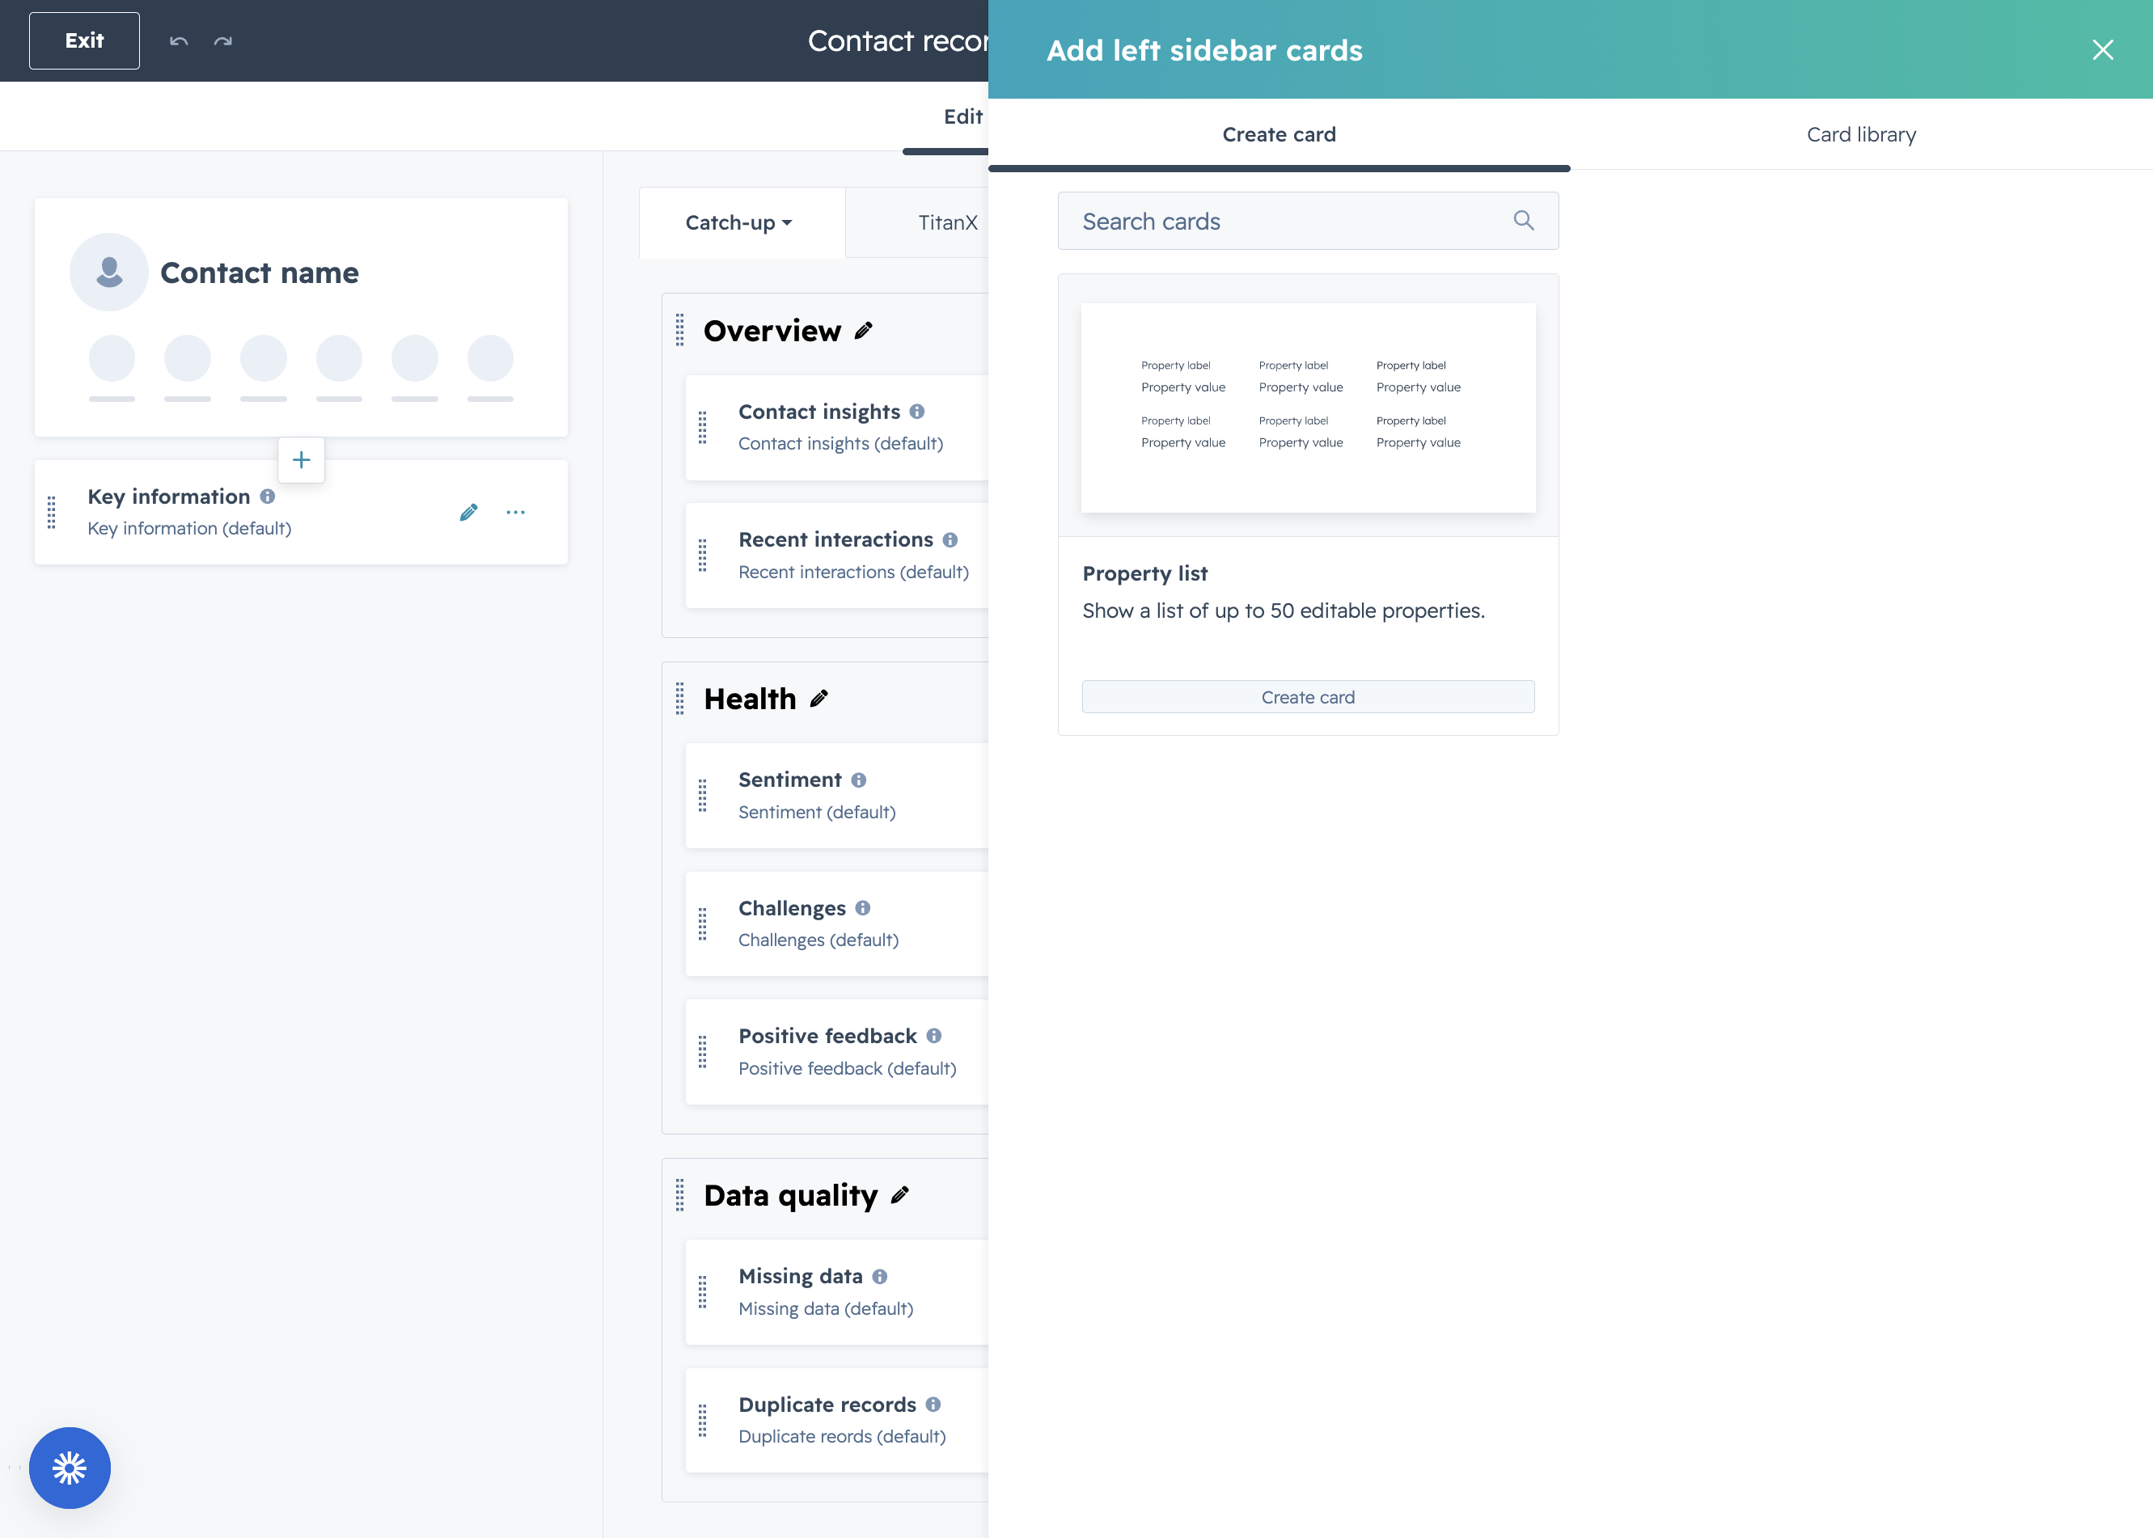This screenshot has height=1538, width=2153.
Task: Grab the Data quality section drag handle
Action: coord(680,1195)
